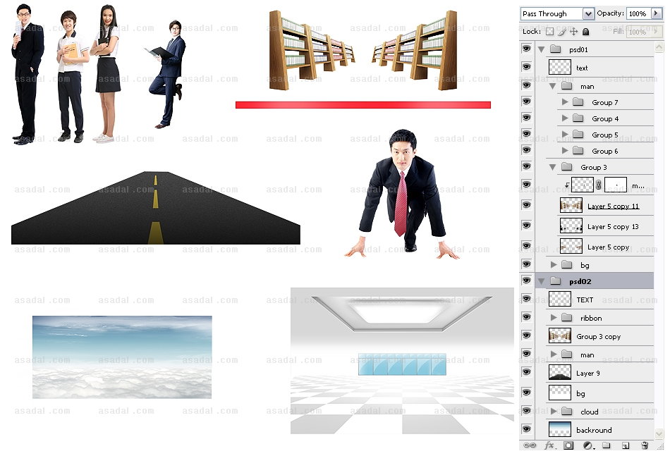The height and width of the screenshot is (456, 670).
Task: Expand the Group 7 folder
Action: [565, 102]
